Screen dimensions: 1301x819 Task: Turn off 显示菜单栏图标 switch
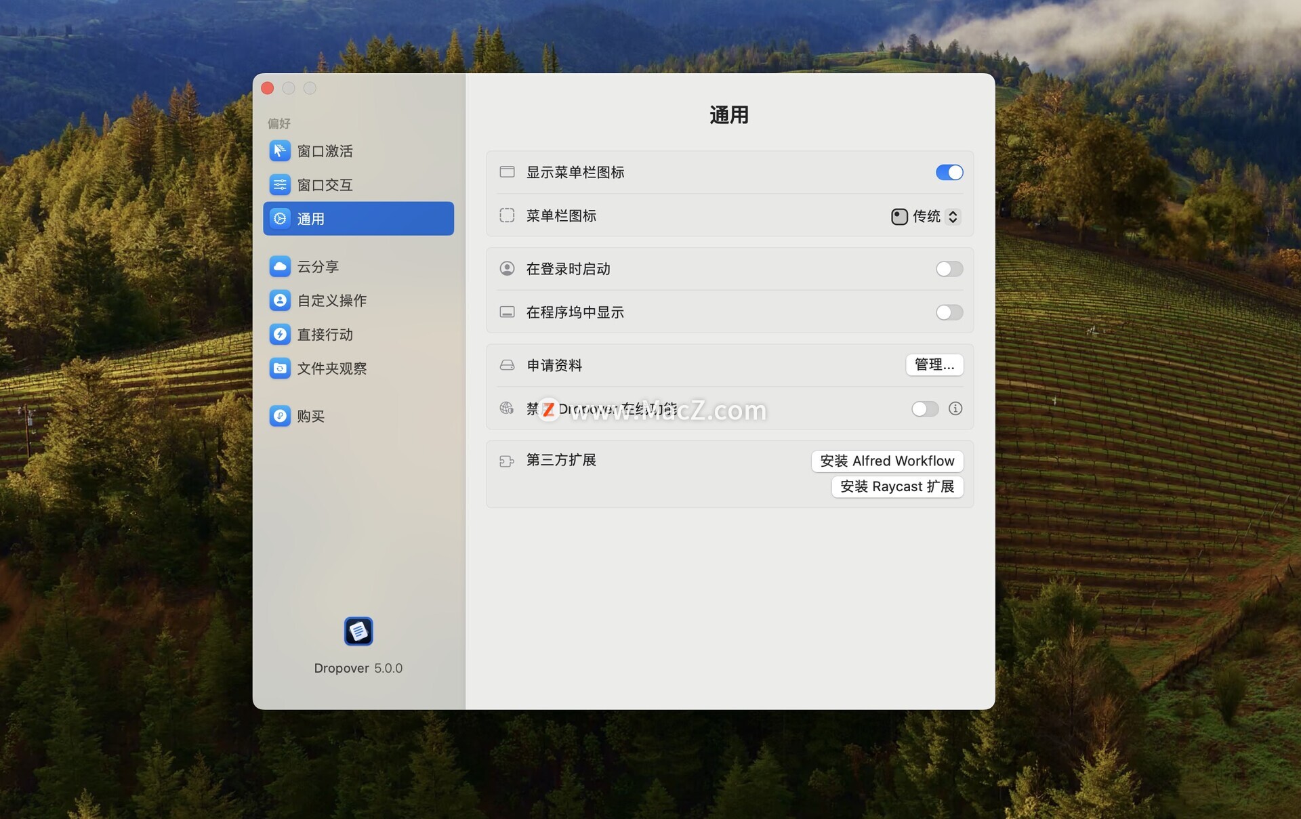949,172
